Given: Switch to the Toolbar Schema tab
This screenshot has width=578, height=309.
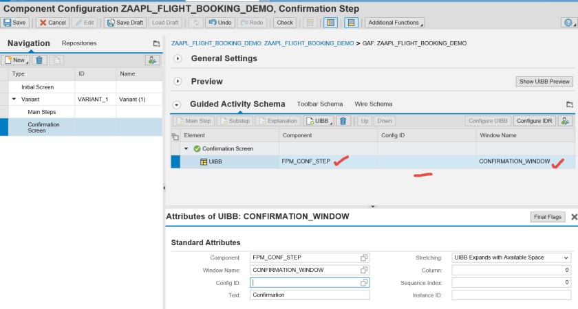Looking at the screenshot, I should click(319, 104).
